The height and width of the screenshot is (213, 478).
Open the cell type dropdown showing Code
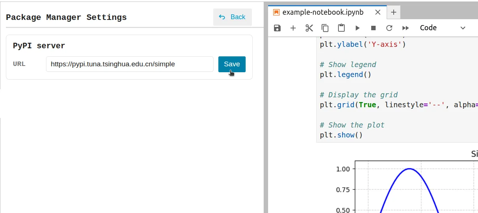tap(428, 28)
